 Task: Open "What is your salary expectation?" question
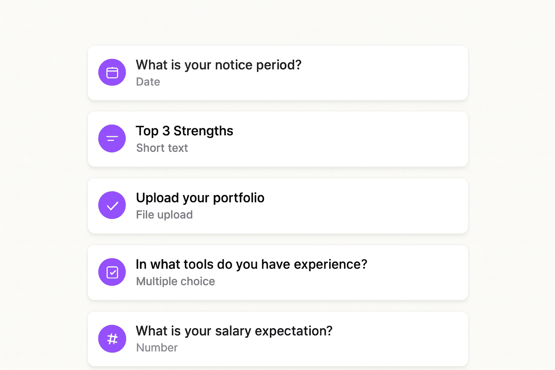234,331
